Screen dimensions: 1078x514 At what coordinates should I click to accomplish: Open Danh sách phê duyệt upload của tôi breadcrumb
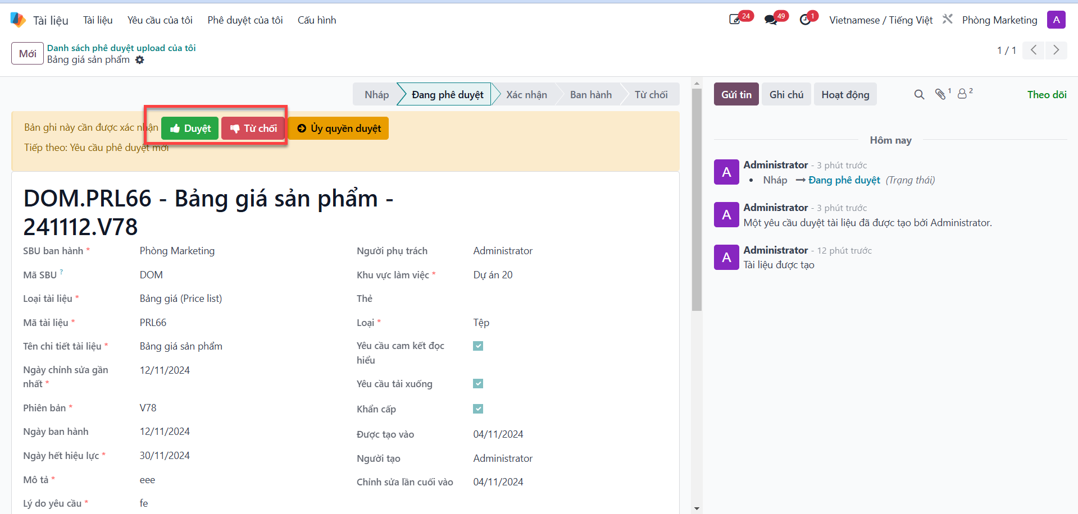coord(121,48)
